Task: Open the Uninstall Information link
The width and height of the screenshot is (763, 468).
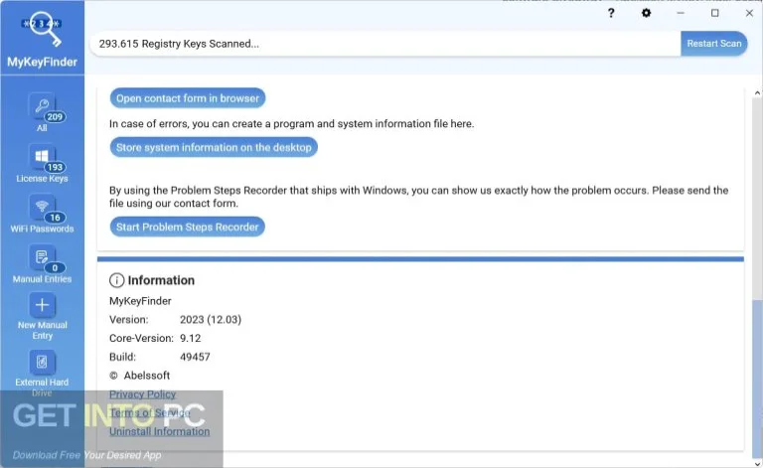Action: pyautogui.click(x=160, y=431)
